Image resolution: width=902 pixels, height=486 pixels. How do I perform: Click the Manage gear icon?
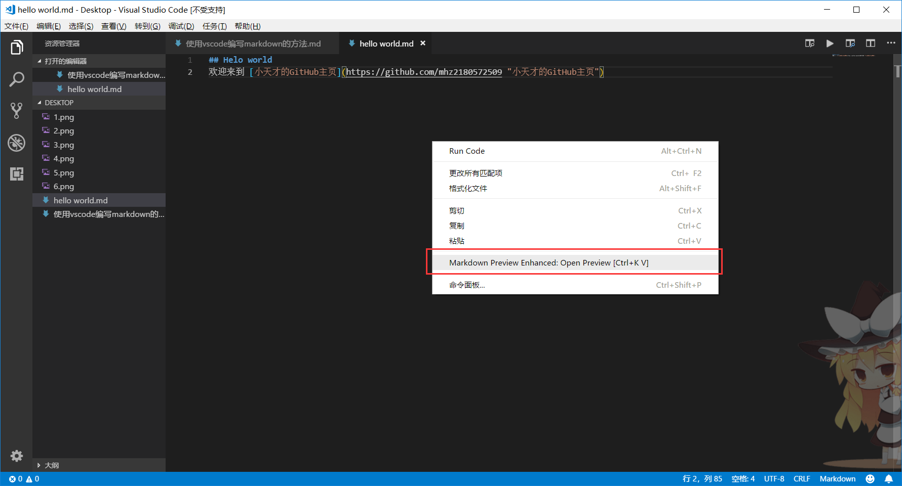pos(17,456)
